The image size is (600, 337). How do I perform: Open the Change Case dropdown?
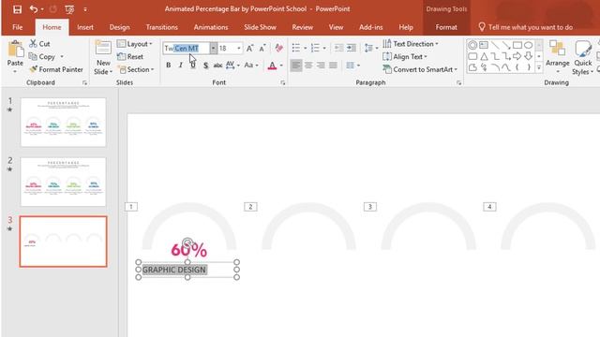(251, 66)
